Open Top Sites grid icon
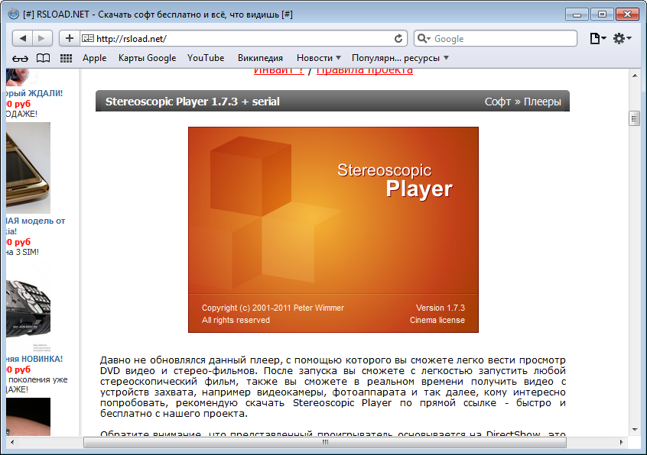This screenshot has height=455, width=647. tap(66, 58)
